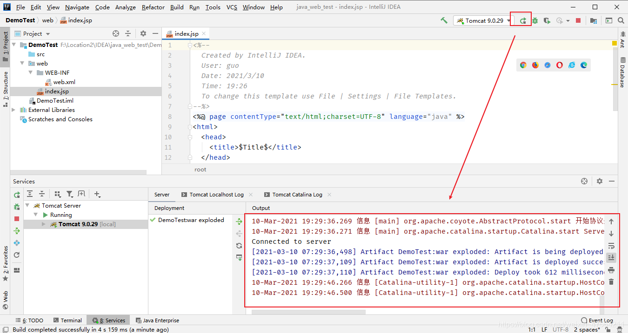Open the preview in Chrome browser icon

523,65
